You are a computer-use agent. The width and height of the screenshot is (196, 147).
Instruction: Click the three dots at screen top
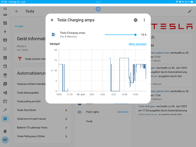(98, 2)
